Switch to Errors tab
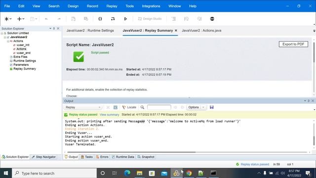The image size is (316, 178). 102,157
